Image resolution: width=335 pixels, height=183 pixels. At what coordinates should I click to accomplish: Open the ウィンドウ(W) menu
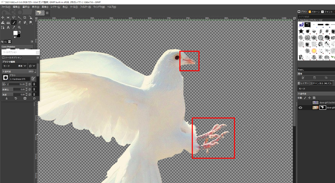tap(99, 7)
